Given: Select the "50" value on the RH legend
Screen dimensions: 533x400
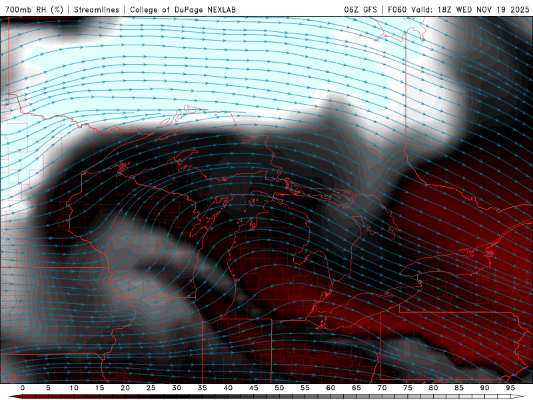Looking at the screenshot, I should tap(279, 388).
